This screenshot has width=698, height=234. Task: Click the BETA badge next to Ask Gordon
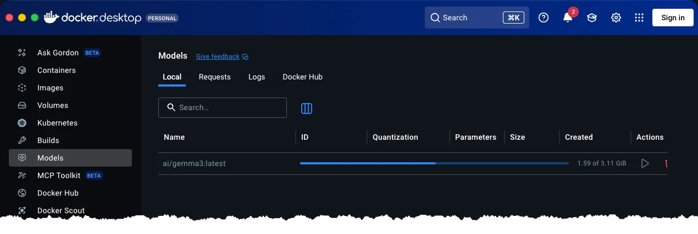[92, 53]
